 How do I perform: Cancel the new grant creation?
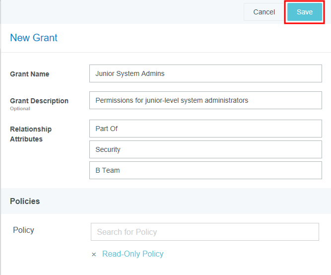pyautogui.click(x=264, y=12)
